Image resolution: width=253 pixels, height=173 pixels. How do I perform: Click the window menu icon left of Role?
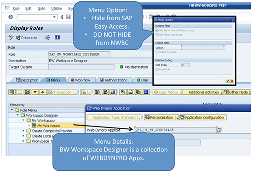pyautogui.click(x=7, y=8)
